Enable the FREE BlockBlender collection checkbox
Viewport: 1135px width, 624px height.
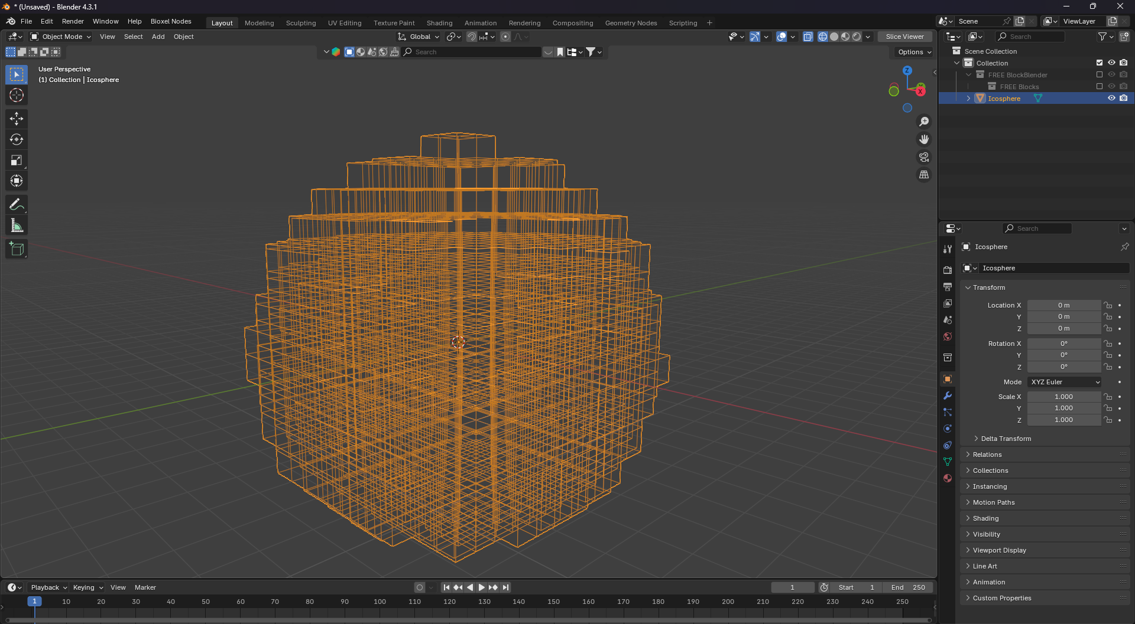1100,74
